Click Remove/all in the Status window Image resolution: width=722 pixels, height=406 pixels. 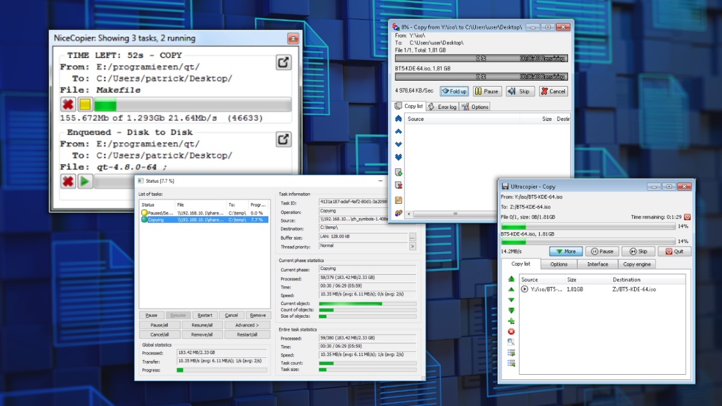[x=202, y=334]
